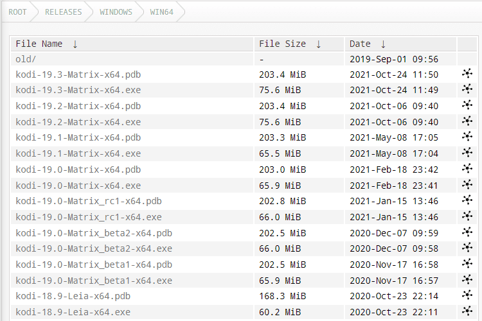Open mirror list icon for kodi-19.1-Matrix-x64.exe
This screenshot has width=482, height=321.
(467, 152)
